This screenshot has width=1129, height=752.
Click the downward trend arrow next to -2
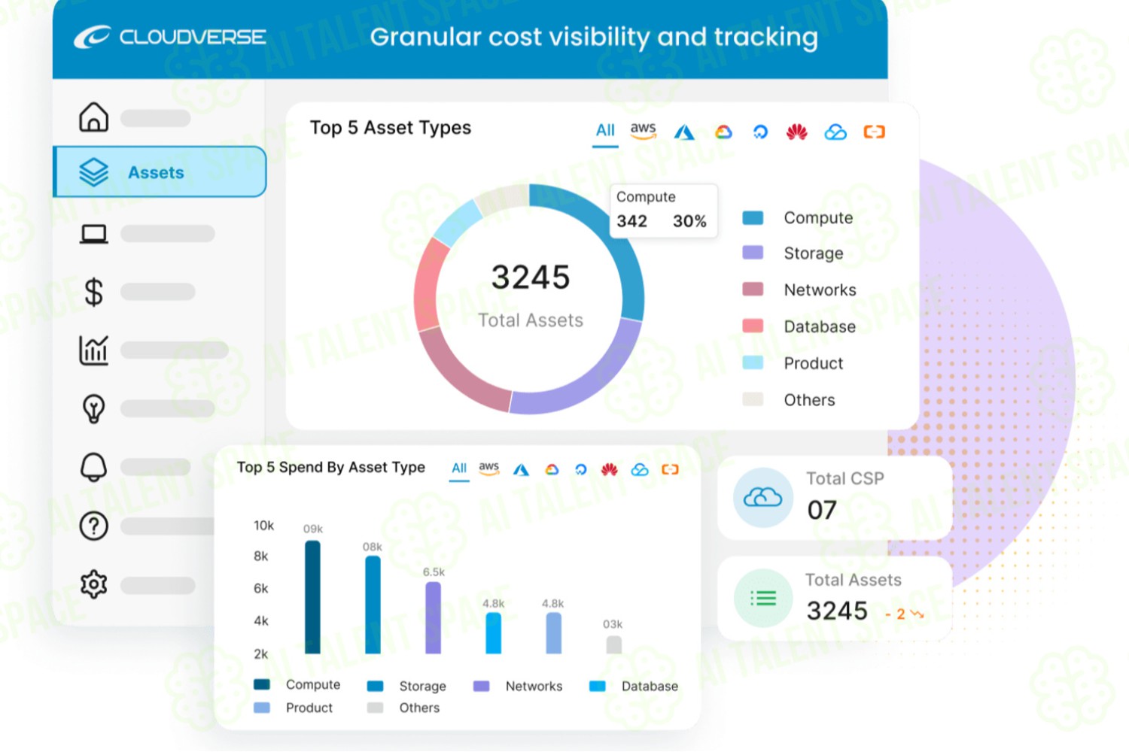[x=917, y=614]
